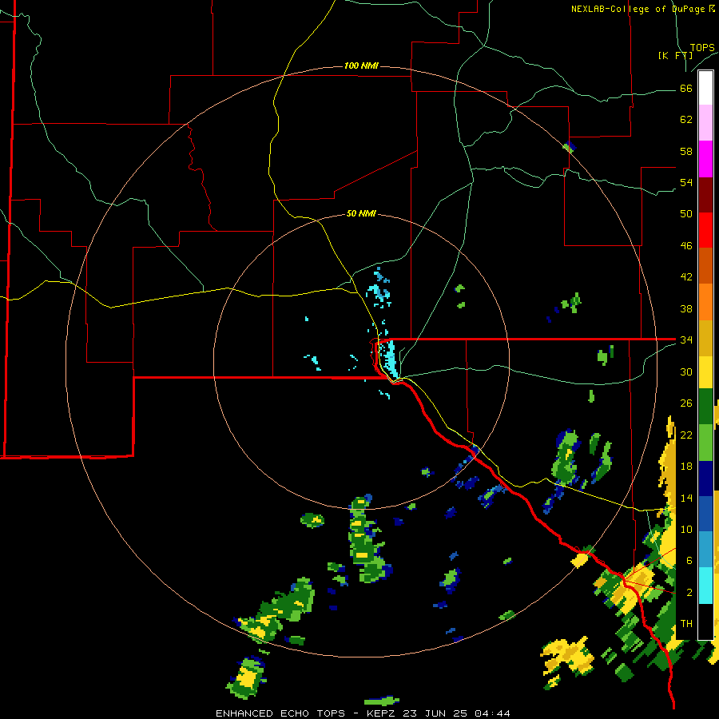Click the [K FT] units label
The height and width of the screenshot is (719, 719).
click(675, 56)
